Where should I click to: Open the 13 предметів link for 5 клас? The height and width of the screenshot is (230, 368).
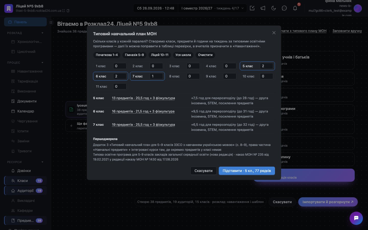[143, 98]
